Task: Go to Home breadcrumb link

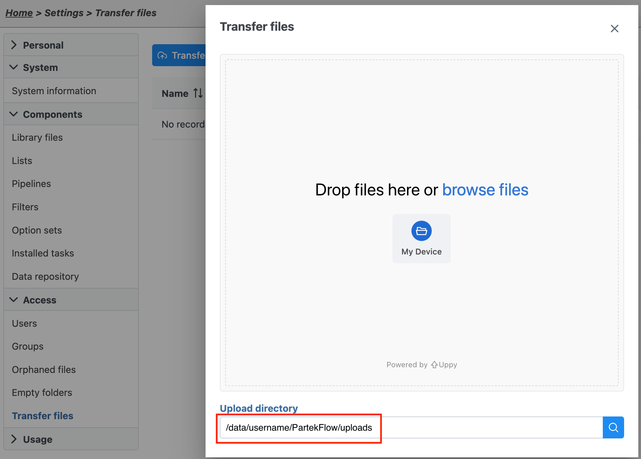Action: [x=19, y=13]
